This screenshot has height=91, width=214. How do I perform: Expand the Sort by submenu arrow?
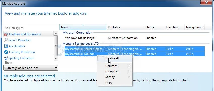pyautogui.click(x=129, y=77)
